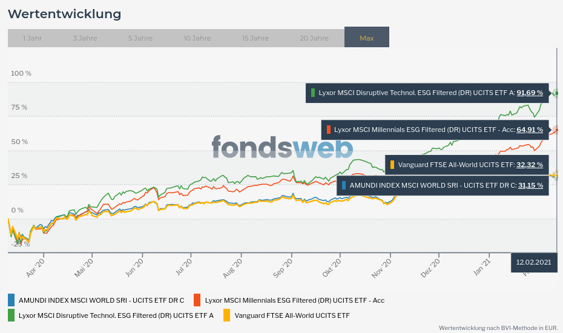Click the green Disruptive Technol. legend swatch
Screen dimensions: 563x333
click(12, 315)
